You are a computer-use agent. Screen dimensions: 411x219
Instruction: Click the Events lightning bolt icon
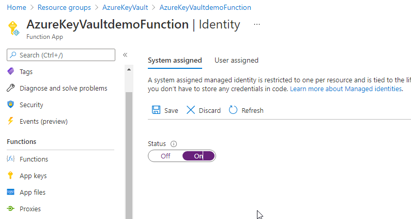tap(10, 121)
